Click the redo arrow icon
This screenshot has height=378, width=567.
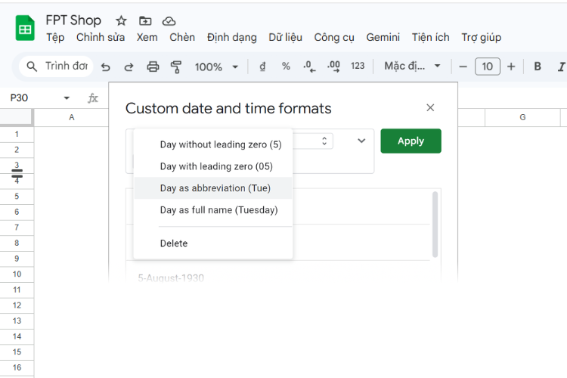(x=129, y=67)
